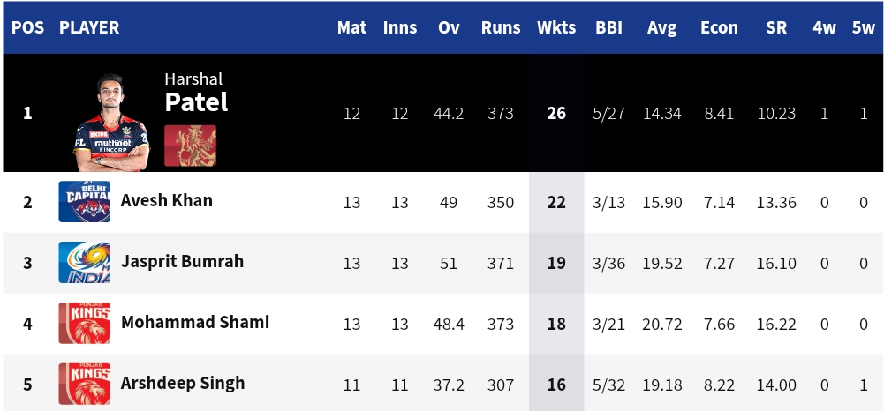Click Harshal Patel's 26 wickets value
Screen dimensions: 884x411
click(x=555, y=113)
